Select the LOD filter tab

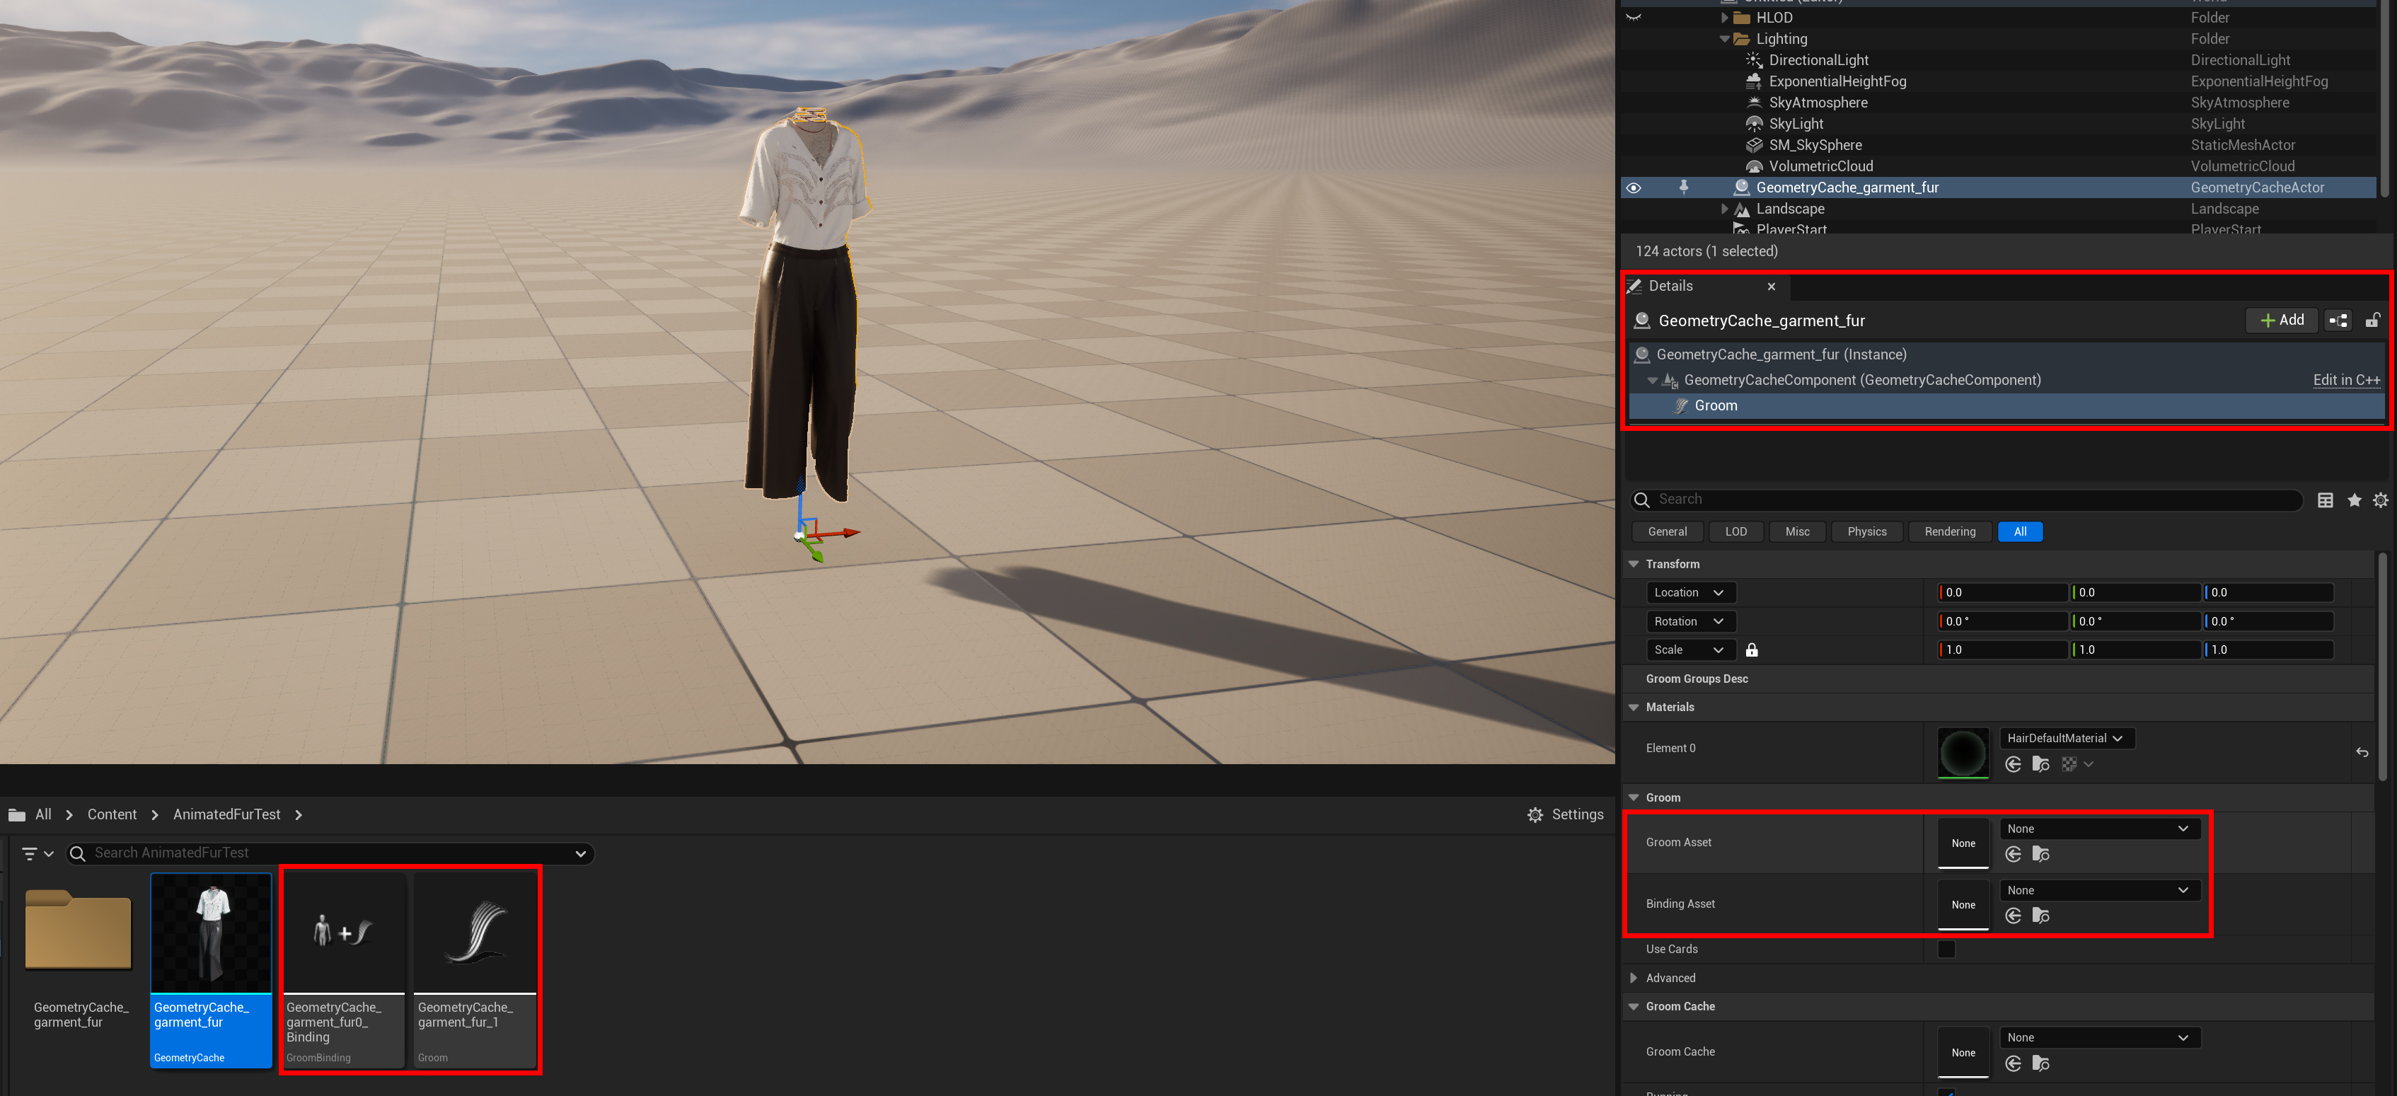point(1735,532)
